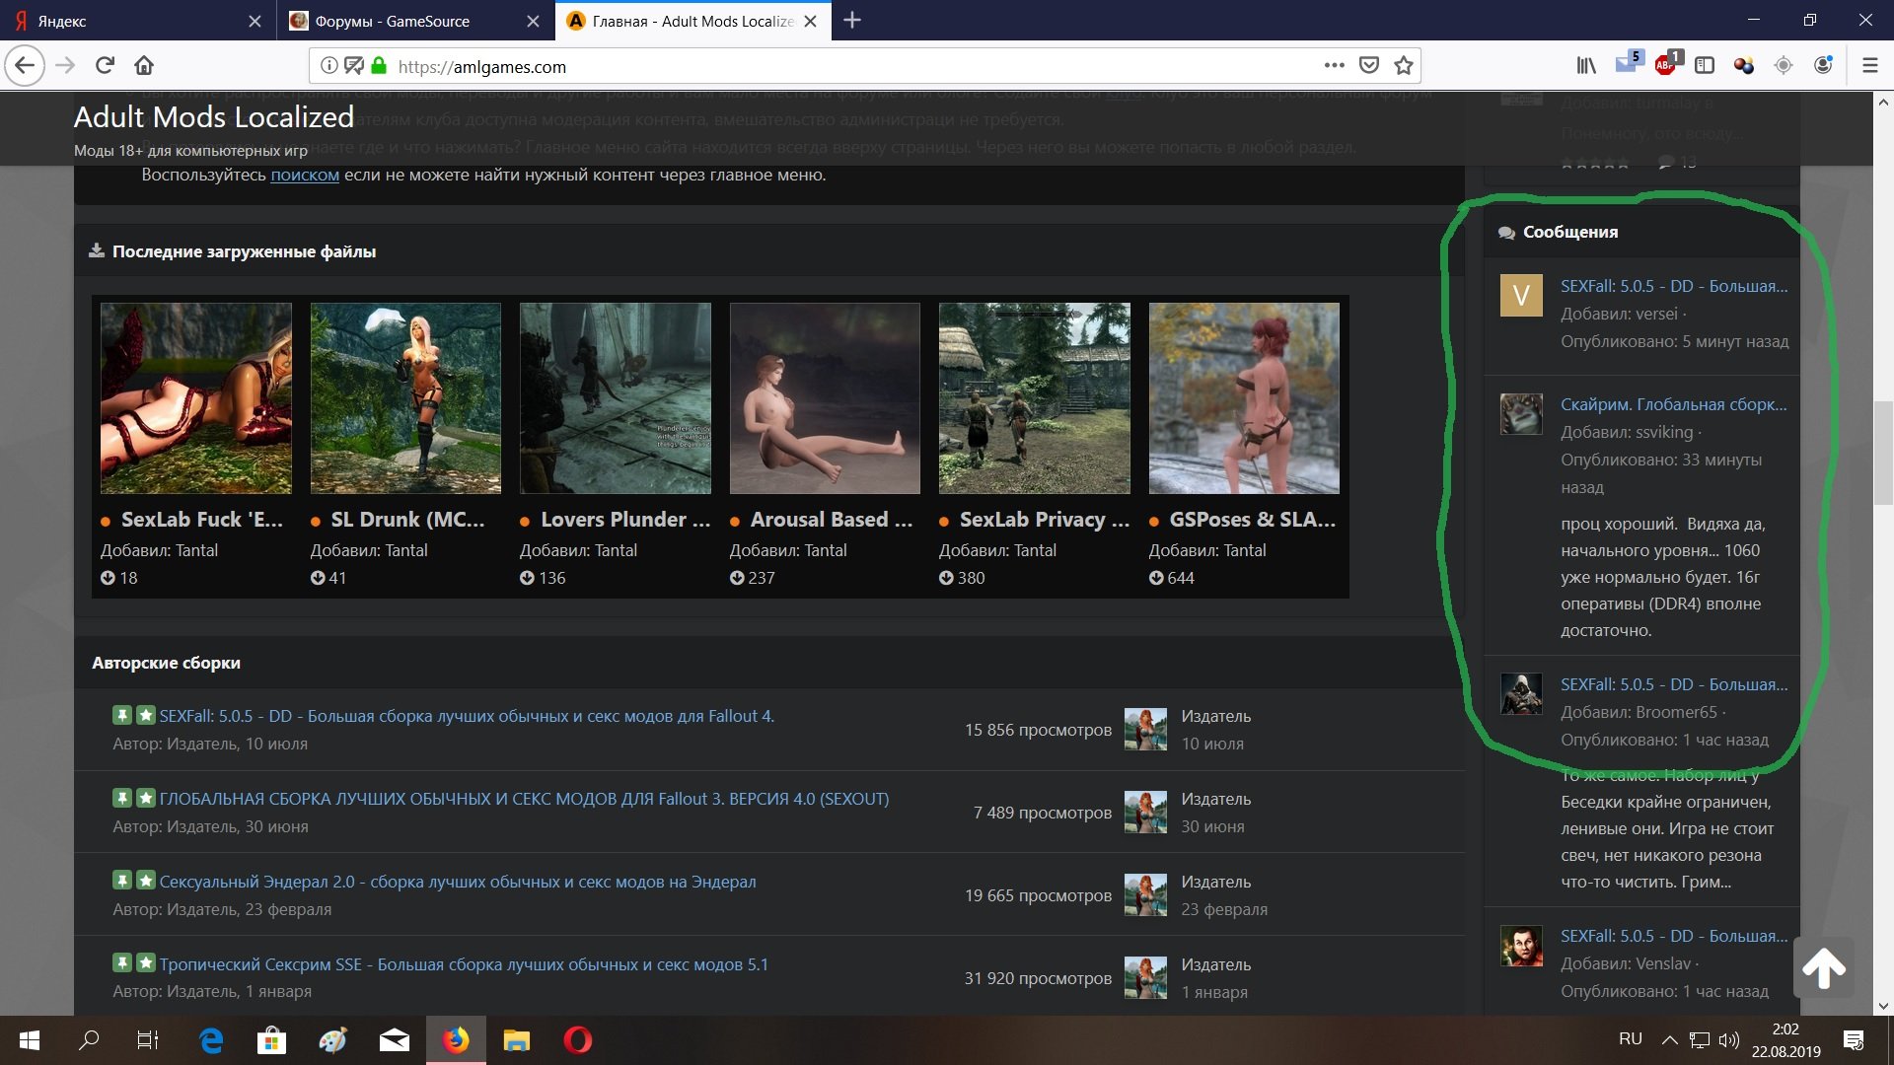Open the SL Drunk mod thumbnail
1894x1065 pixels.
405,398
